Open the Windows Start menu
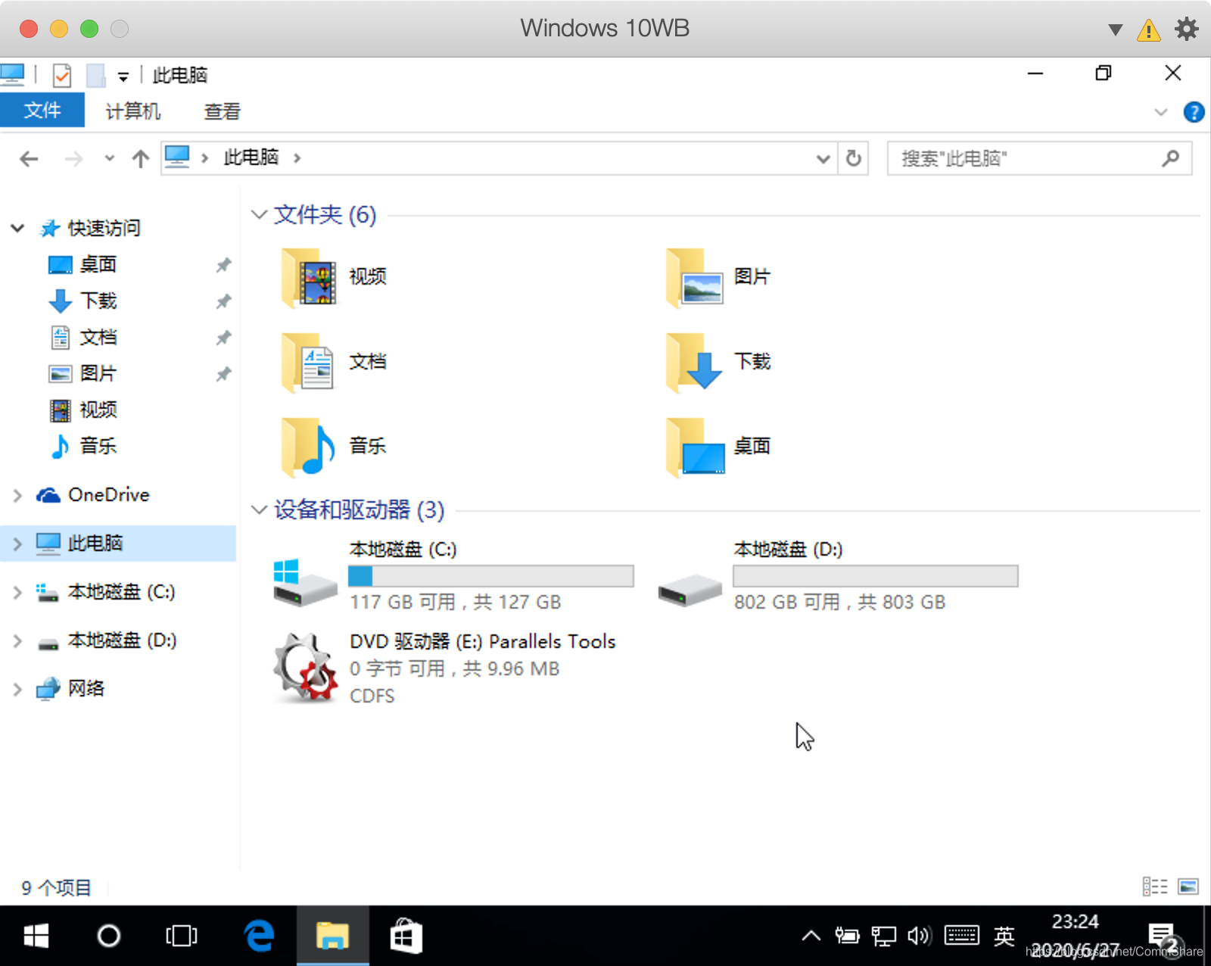The image size is (1211, 966). click(x=36, y=936)
